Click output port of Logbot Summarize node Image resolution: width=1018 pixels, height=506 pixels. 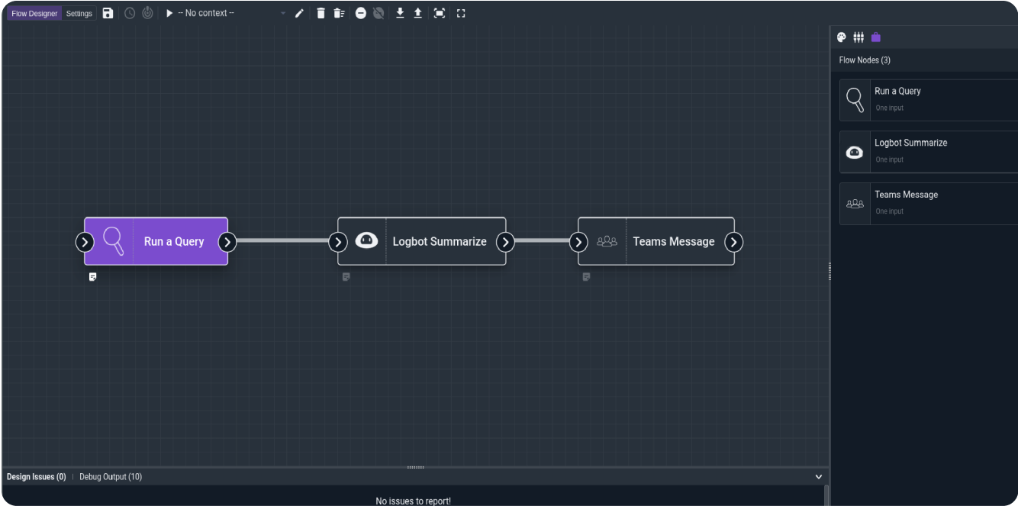(505, 242)
